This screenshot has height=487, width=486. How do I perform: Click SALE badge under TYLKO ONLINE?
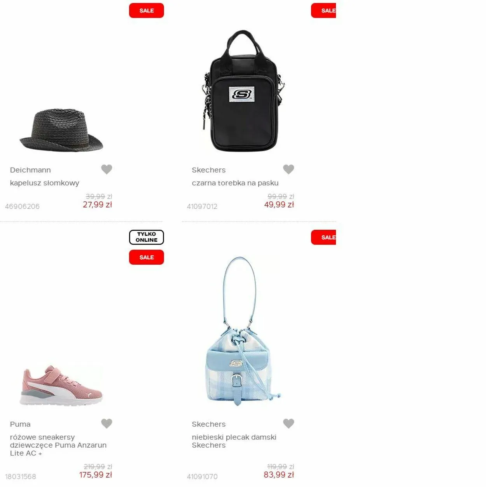[x=147, y=257]
